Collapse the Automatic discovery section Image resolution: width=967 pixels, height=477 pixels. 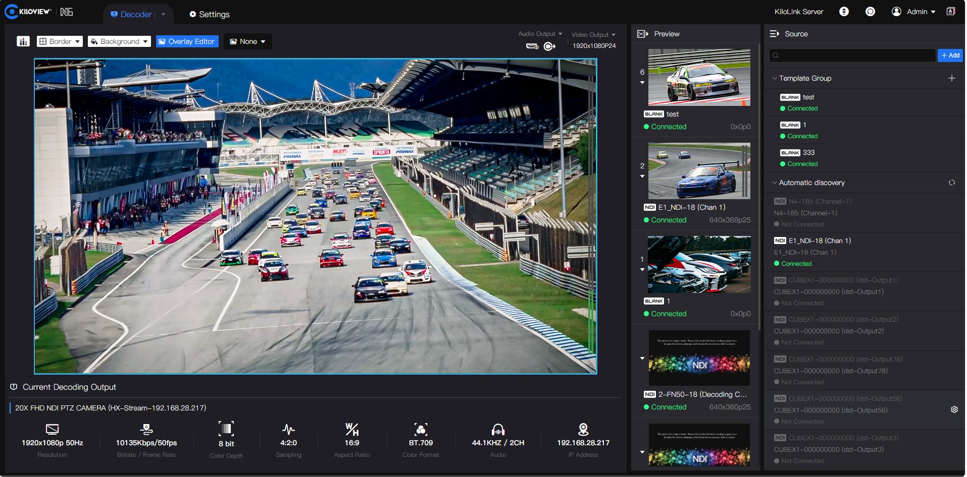[x=775, y=183]
